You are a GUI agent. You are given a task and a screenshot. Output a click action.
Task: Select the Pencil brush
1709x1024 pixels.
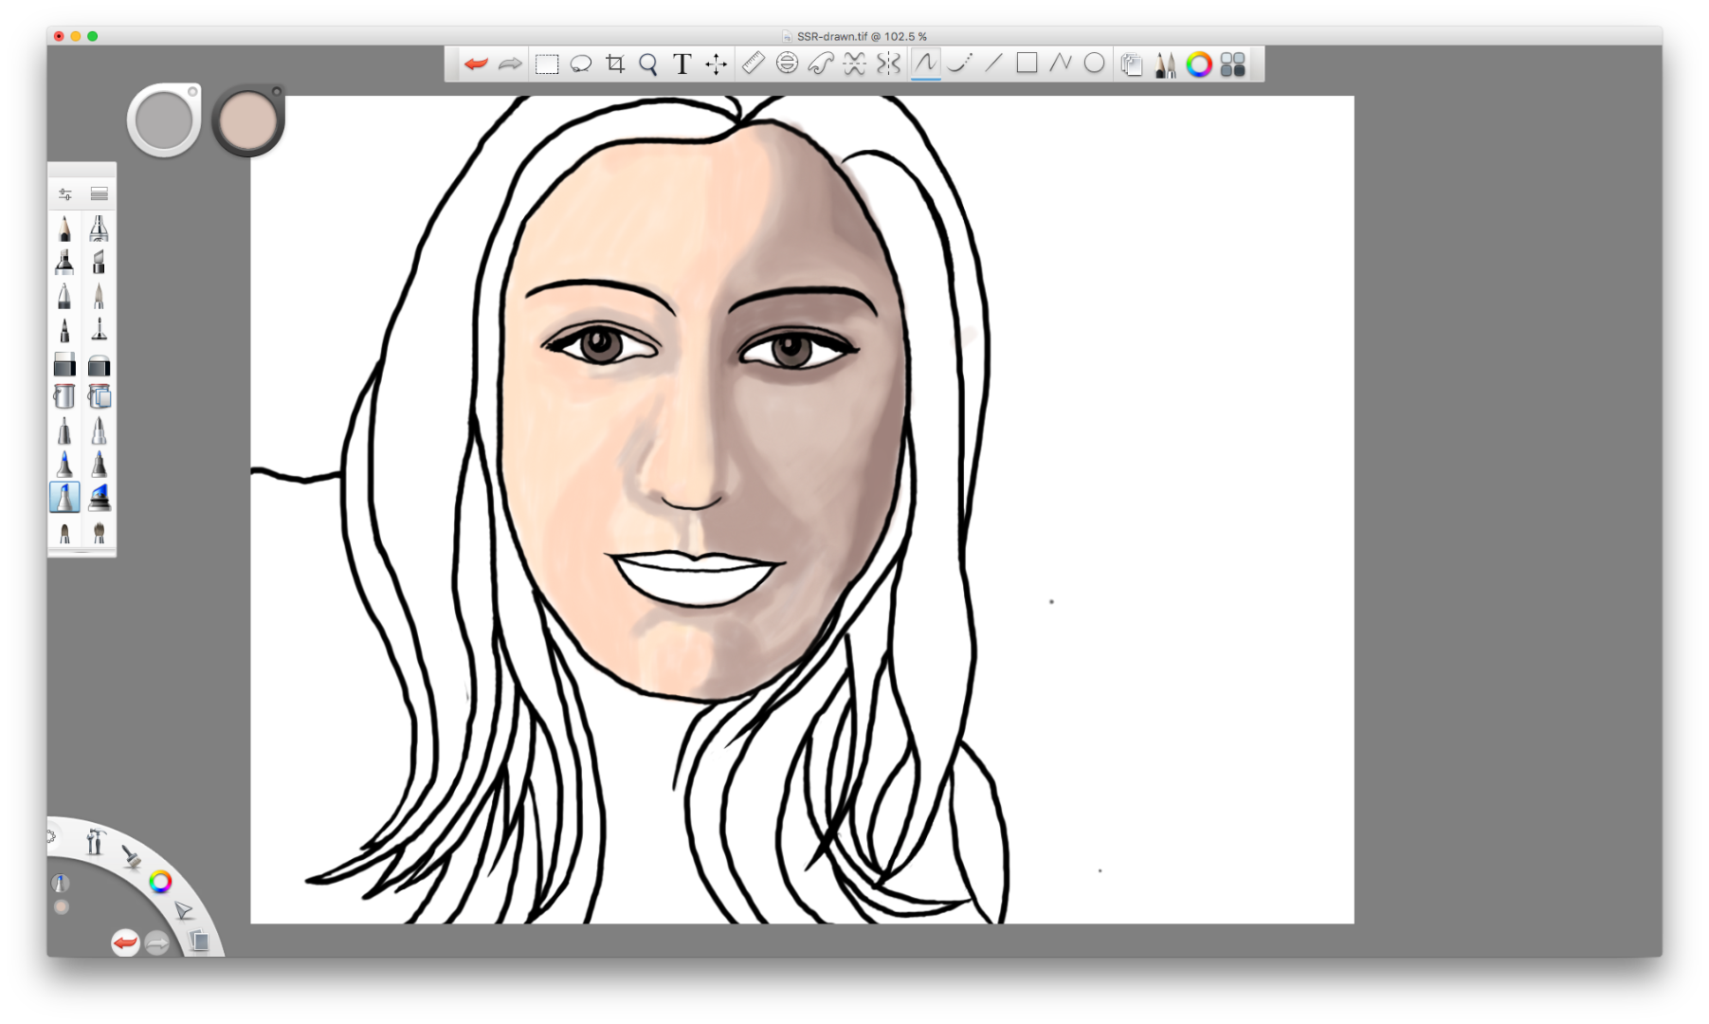[x=64, y=229]
